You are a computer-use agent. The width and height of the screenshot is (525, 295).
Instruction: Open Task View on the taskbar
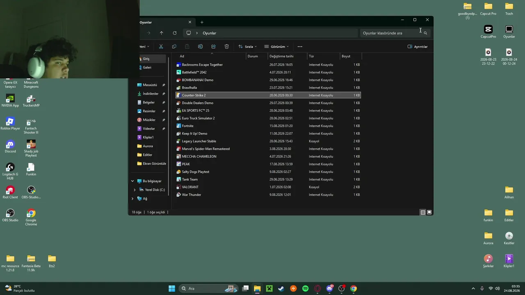click(x=245, y=288)
